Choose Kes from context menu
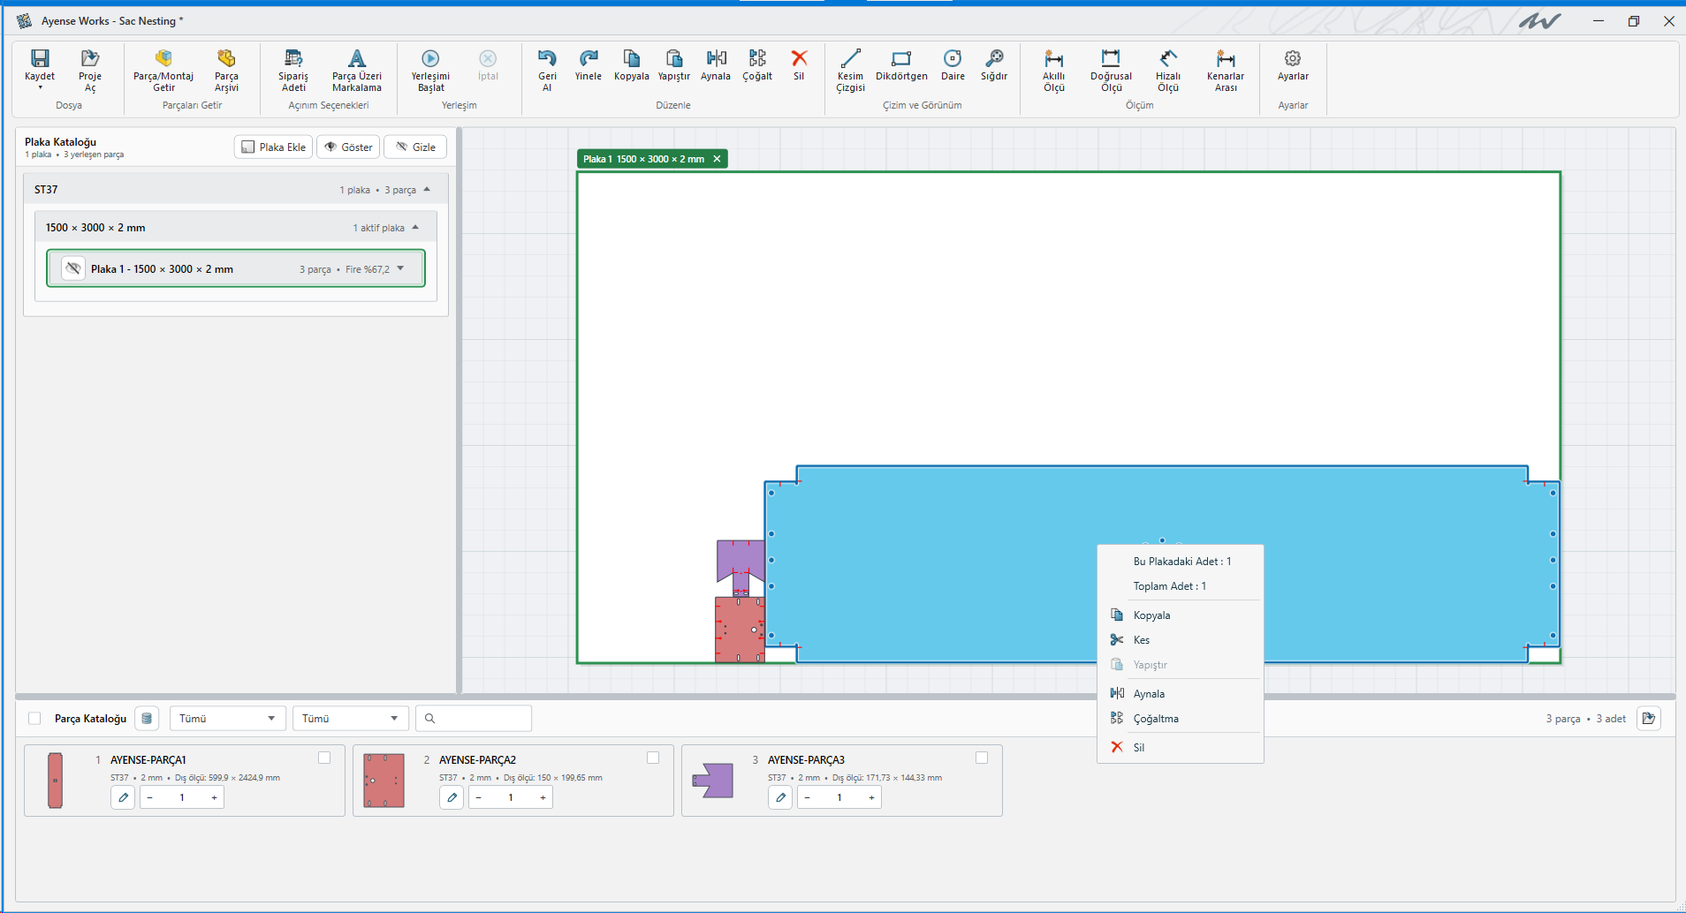The width and height of the screenshot is (1686, 913). (1181, 639)
